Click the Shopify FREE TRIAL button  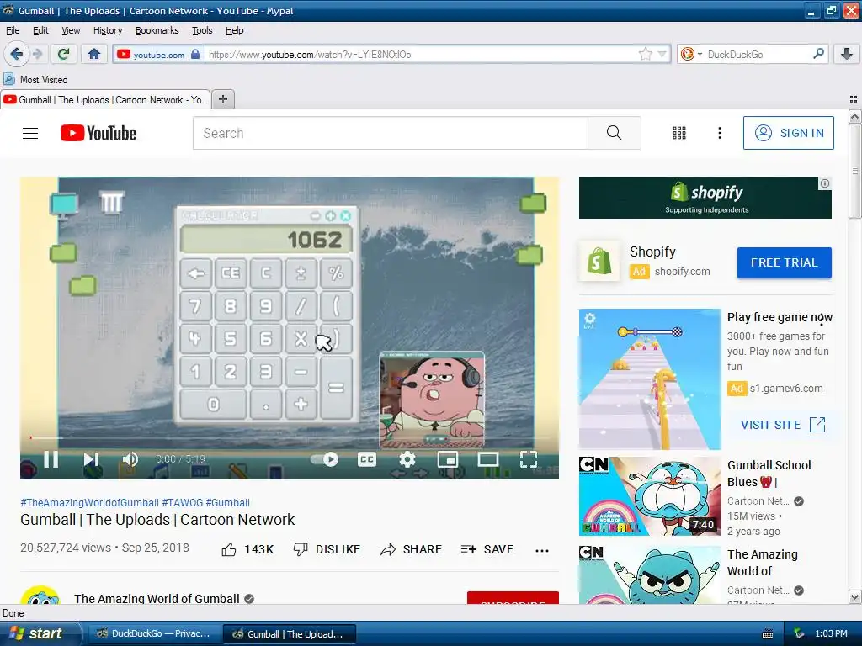tap(784, 262)
